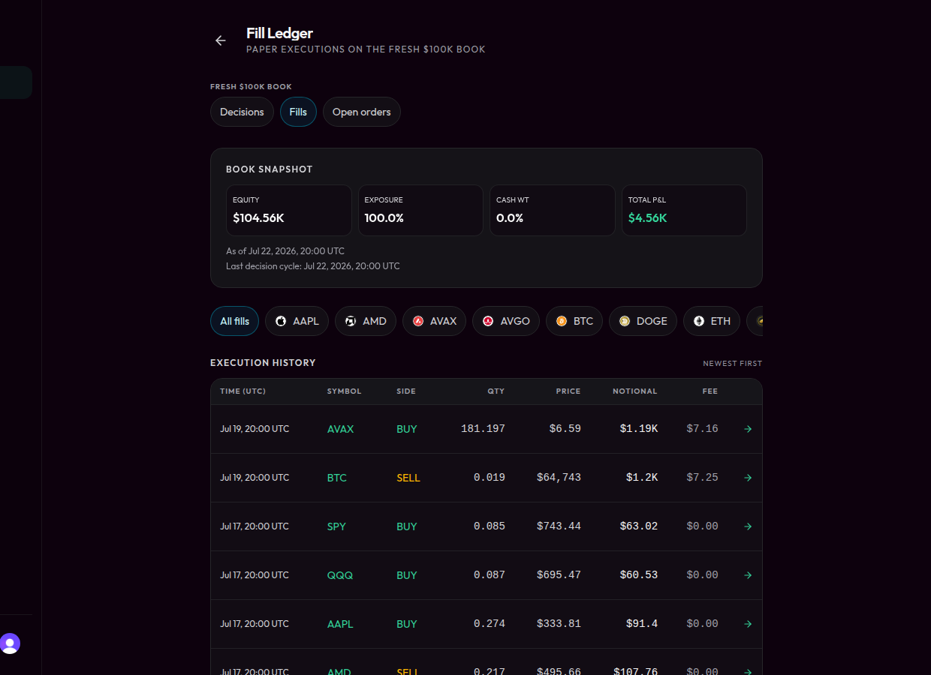Open details arrow for AVAX buy fill

(x=748, y=429)
